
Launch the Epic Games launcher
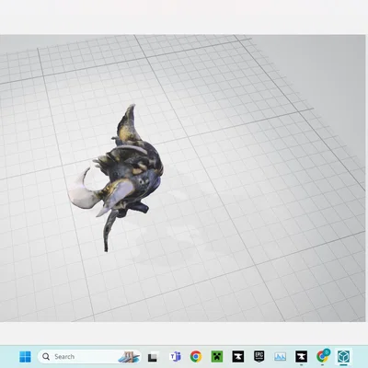click(x=259, y=356)
